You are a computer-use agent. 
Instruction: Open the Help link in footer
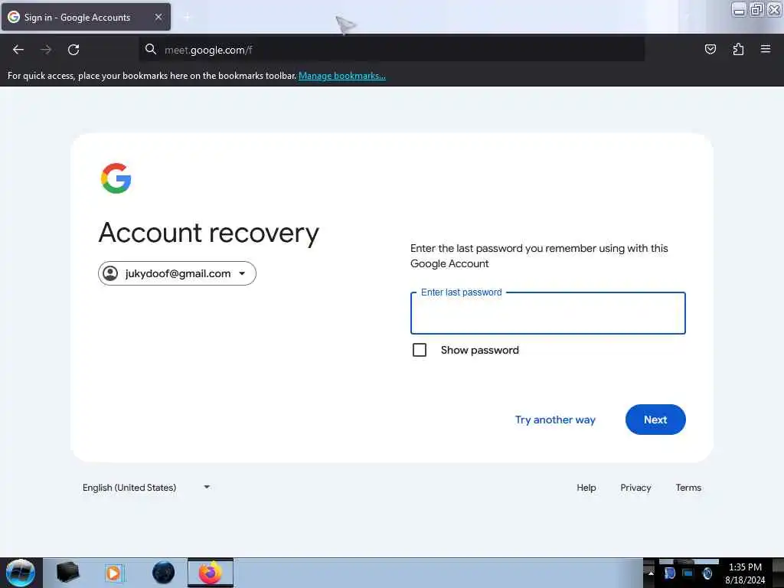[x=586, y=488]
